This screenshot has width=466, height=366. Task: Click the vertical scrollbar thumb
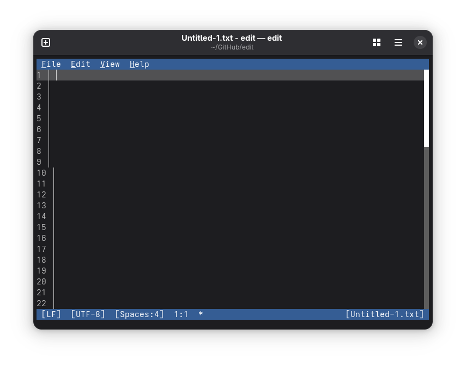click(426, 108)
